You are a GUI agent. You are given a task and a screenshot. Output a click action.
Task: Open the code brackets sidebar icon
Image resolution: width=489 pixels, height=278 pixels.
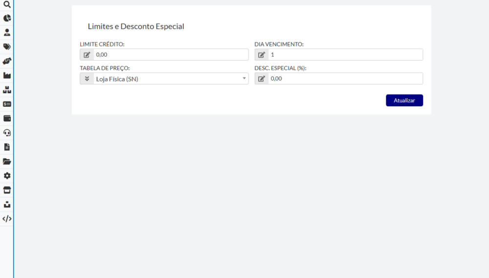click(x=7, y=218)
